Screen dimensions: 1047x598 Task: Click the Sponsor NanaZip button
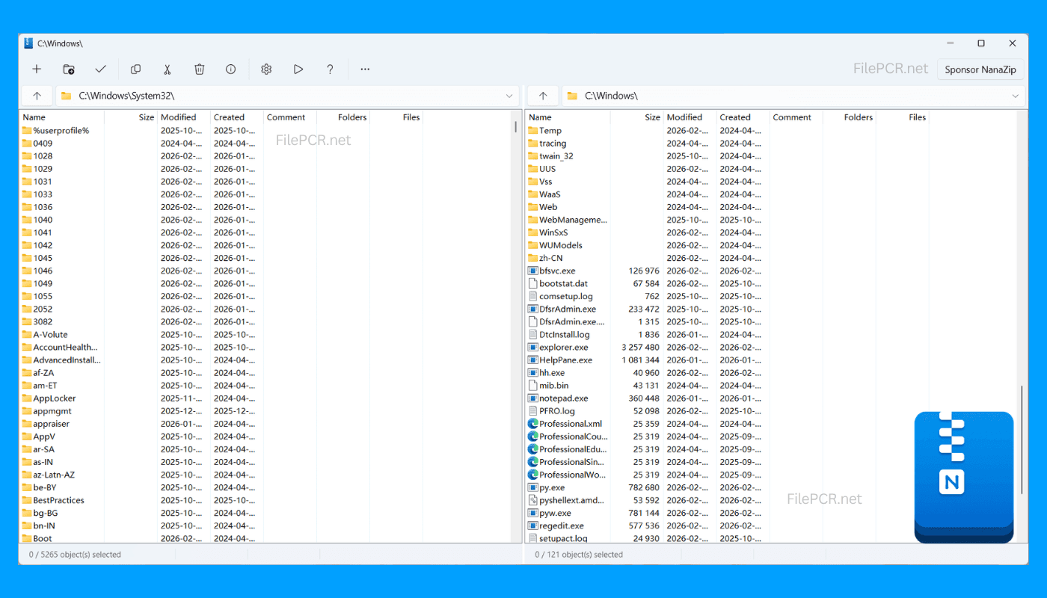[980, 70]
